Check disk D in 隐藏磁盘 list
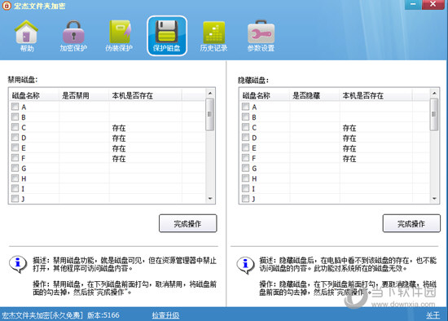Image resolution: width=448 pixels, height=321 pixels. (245, 138)
